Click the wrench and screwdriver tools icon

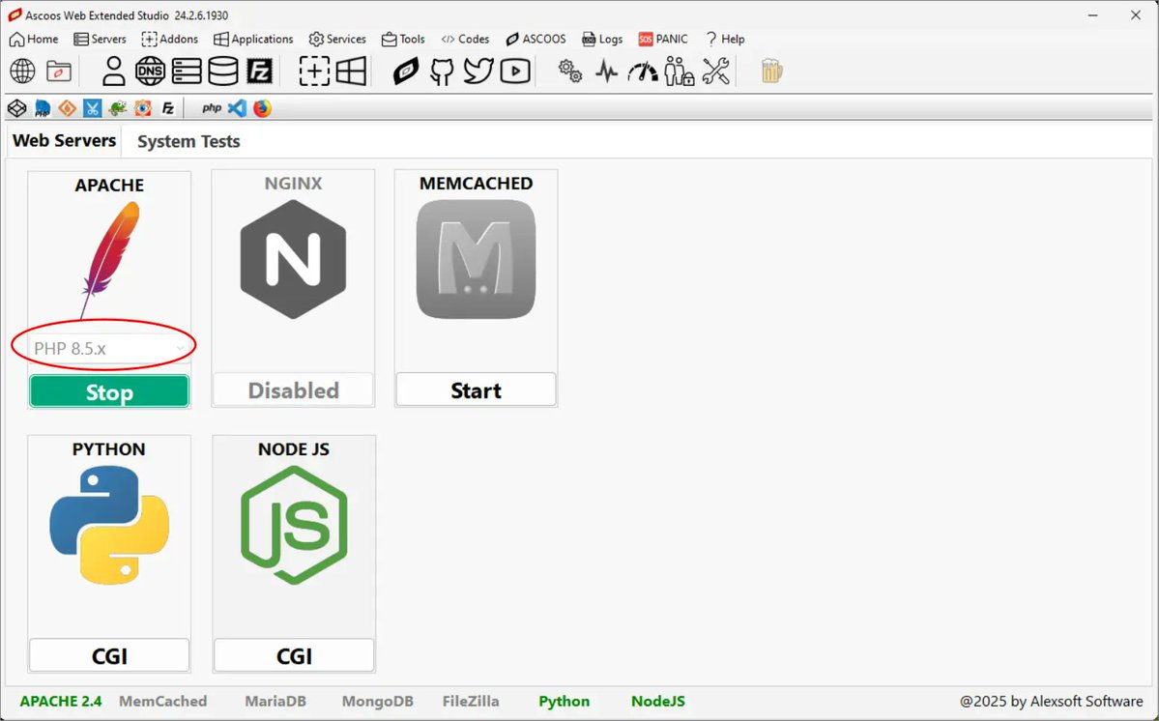tap(715, 71)
